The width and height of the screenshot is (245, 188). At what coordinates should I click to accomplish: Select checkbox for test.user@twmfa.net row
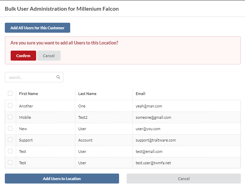click(x=10, y=163)
